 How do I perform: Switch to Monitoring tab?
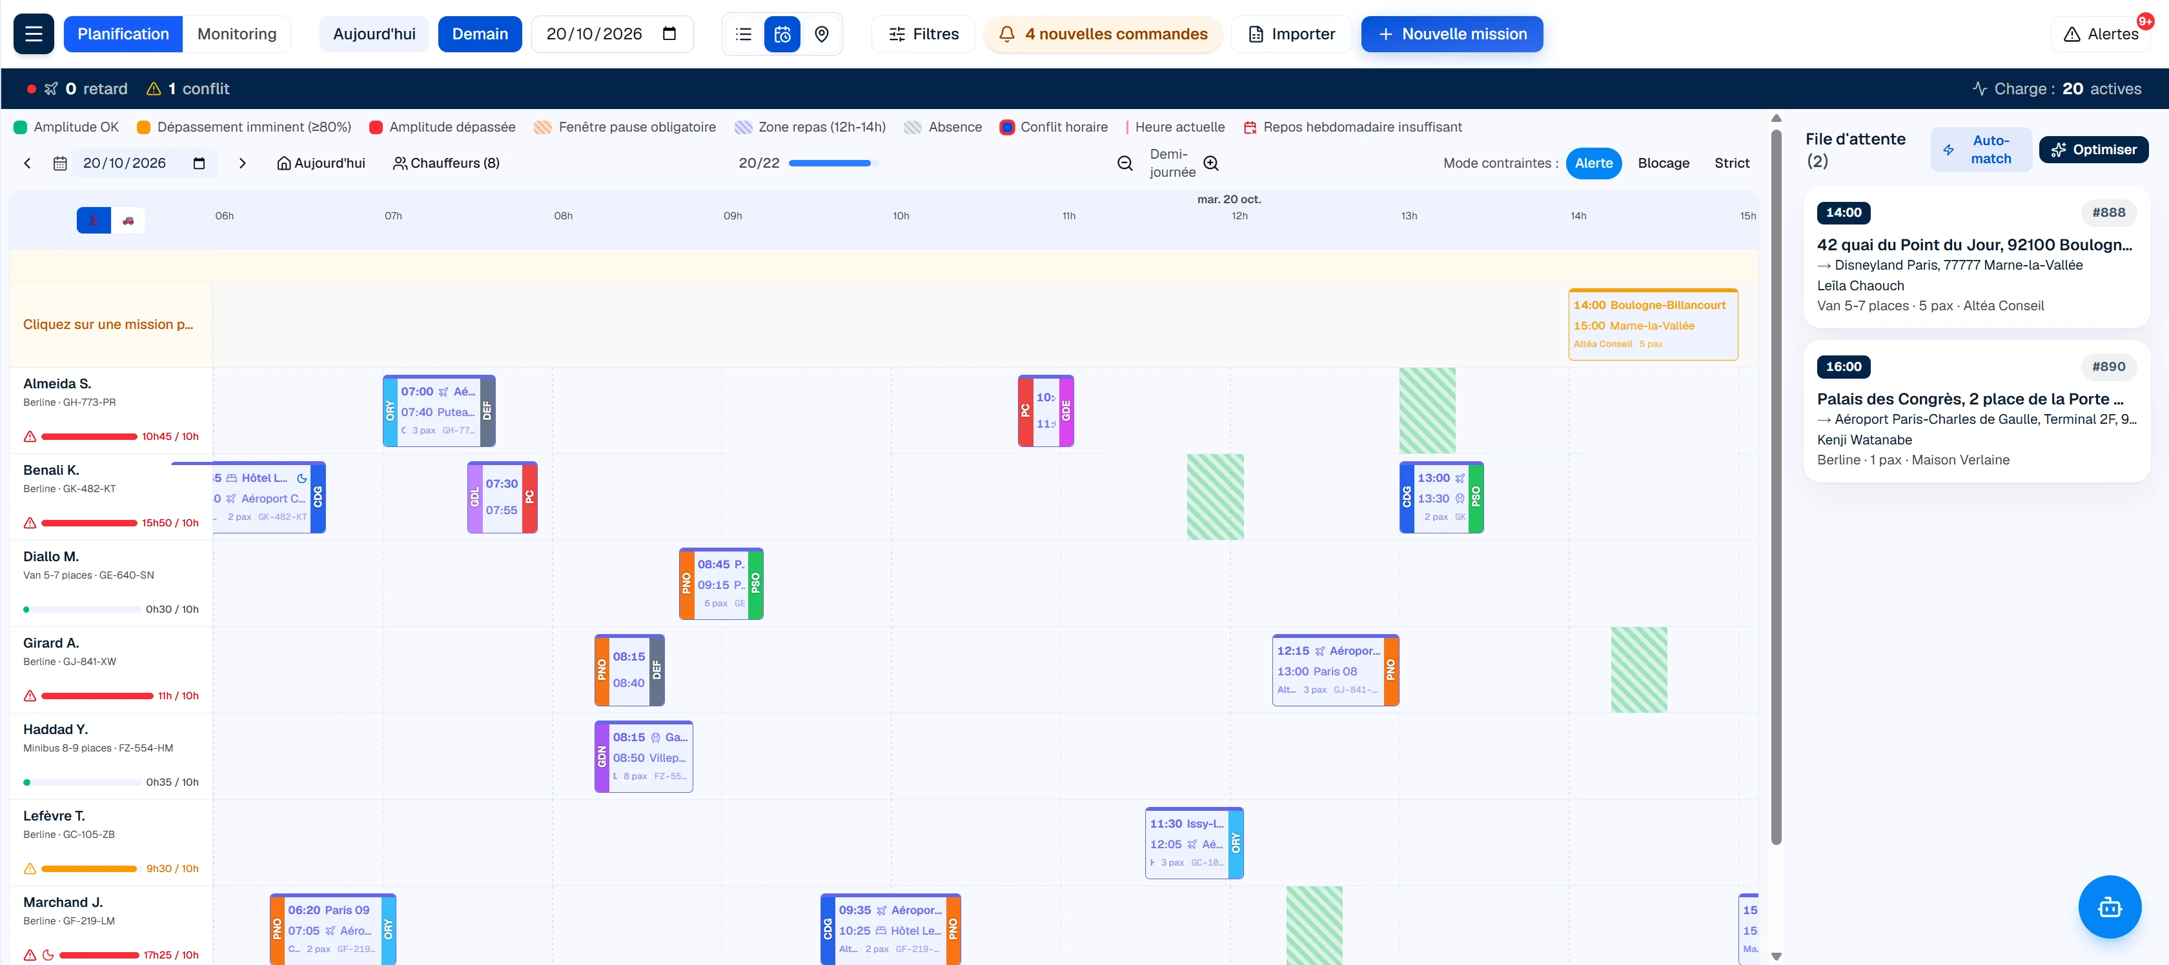[x=237, y=34]
